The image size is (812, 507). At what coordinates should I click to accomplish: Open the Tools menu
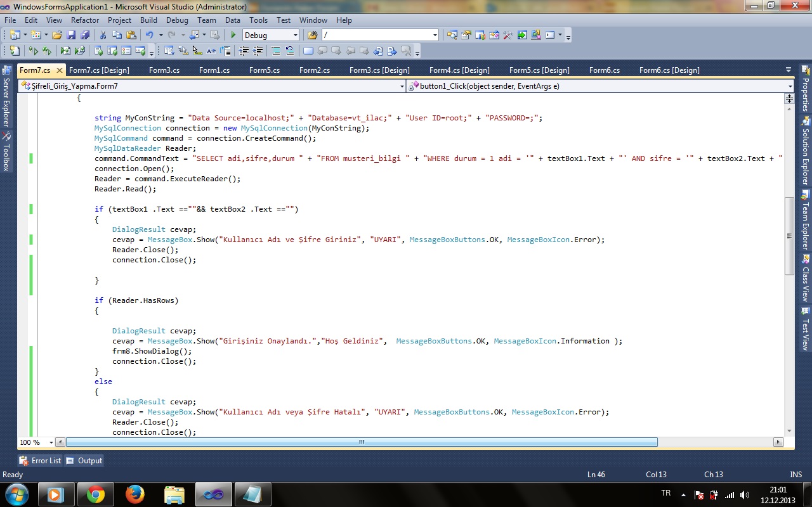[258, 20]
